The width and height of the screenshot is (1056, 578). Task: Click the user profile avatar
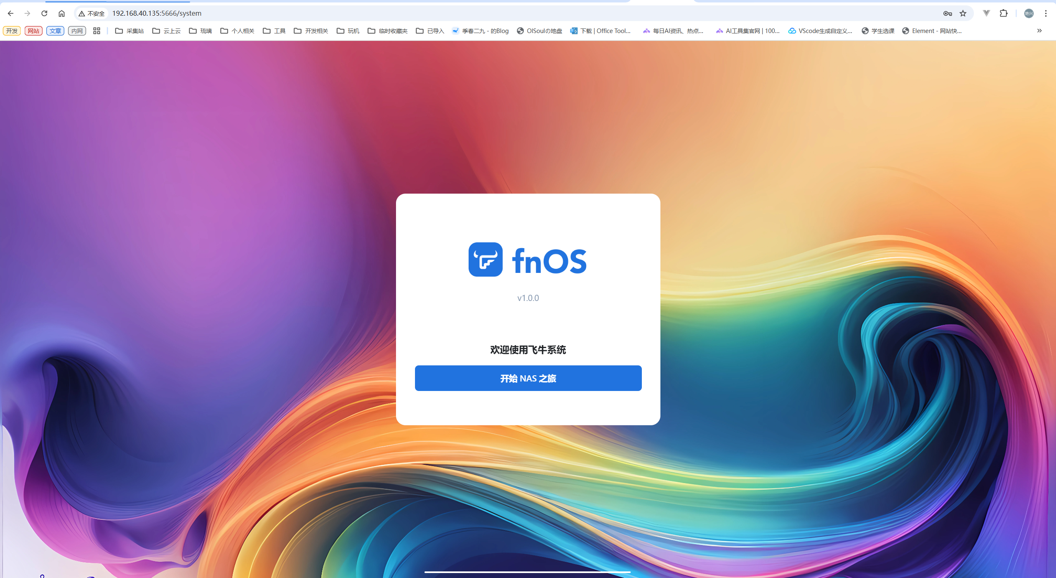tap(1029, 13)
